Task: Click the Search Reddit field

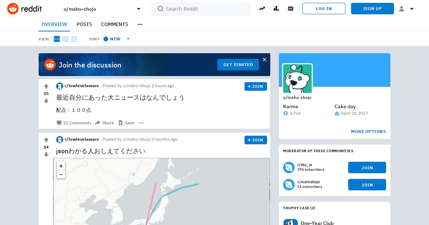Action: pyautogui.click(x=201, y=9)
